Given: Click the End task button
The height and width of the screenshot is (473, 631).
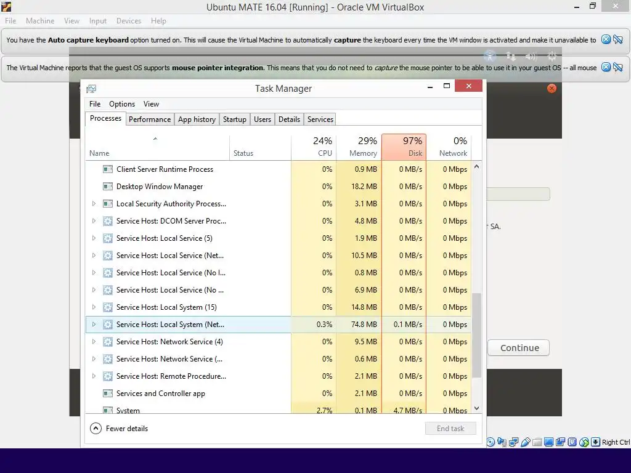Looking at the screenshot, I should pos(450,429).
